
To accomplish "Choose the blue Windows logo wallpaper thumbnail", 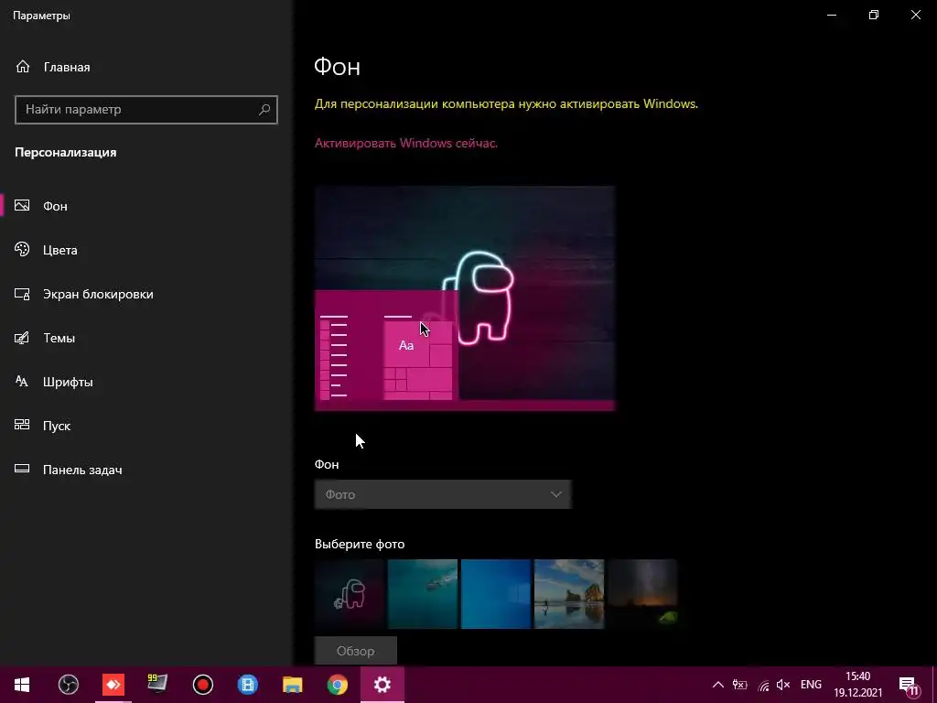I will pos(496,594).
